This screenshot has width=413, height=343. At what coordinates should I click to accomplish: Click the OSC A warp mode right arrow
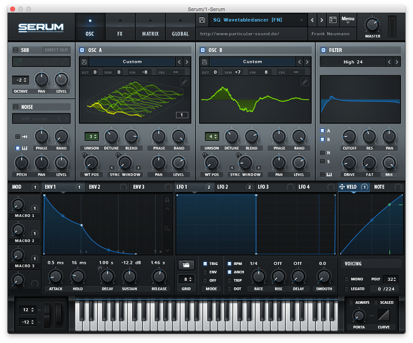coord(139,167)
